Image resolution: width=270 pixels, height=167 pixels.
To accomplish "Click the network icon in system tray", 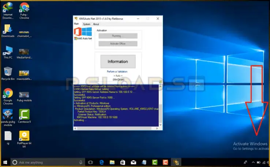I will (x=264, y=162).
